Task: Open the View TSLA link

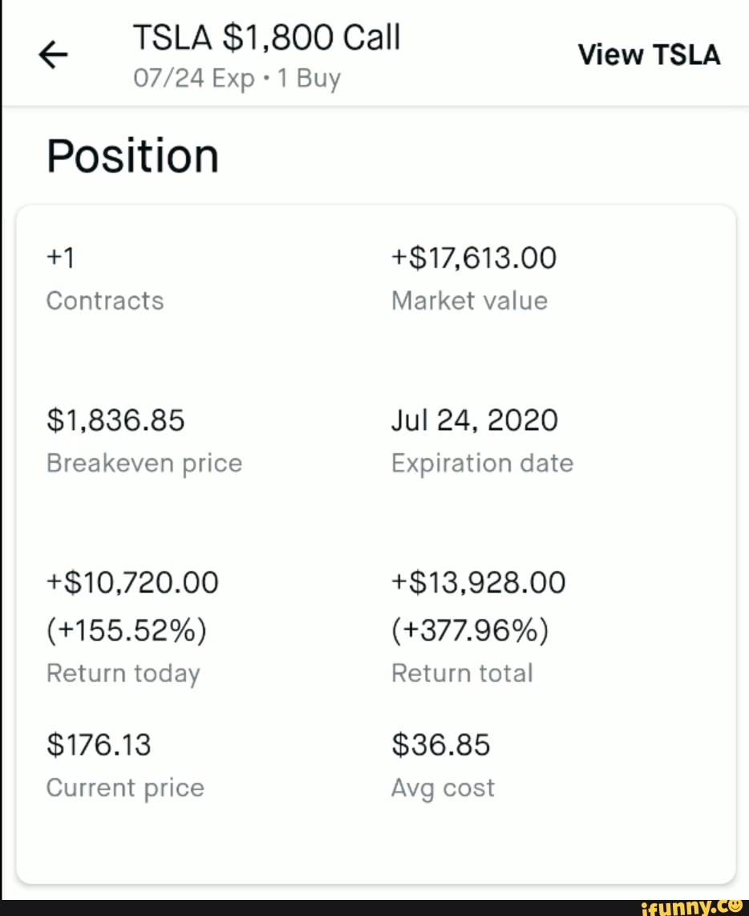Action: tap(649, 55)
